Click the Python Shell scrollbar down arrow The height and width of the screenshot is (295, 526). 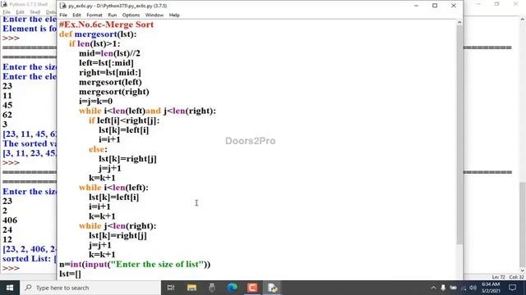point(523,270)
